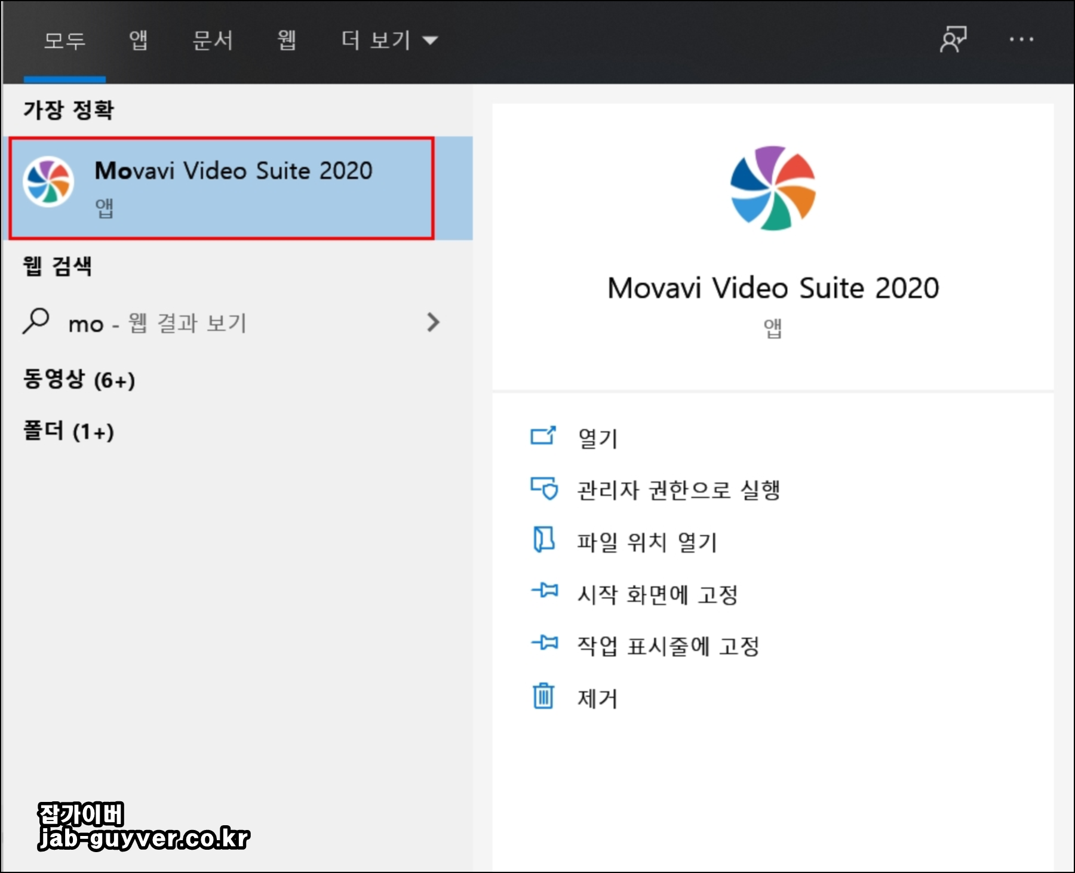Click the open window icon beside 열기
The width and height of the screenshot is (1075, 873).
coord(543,436)
